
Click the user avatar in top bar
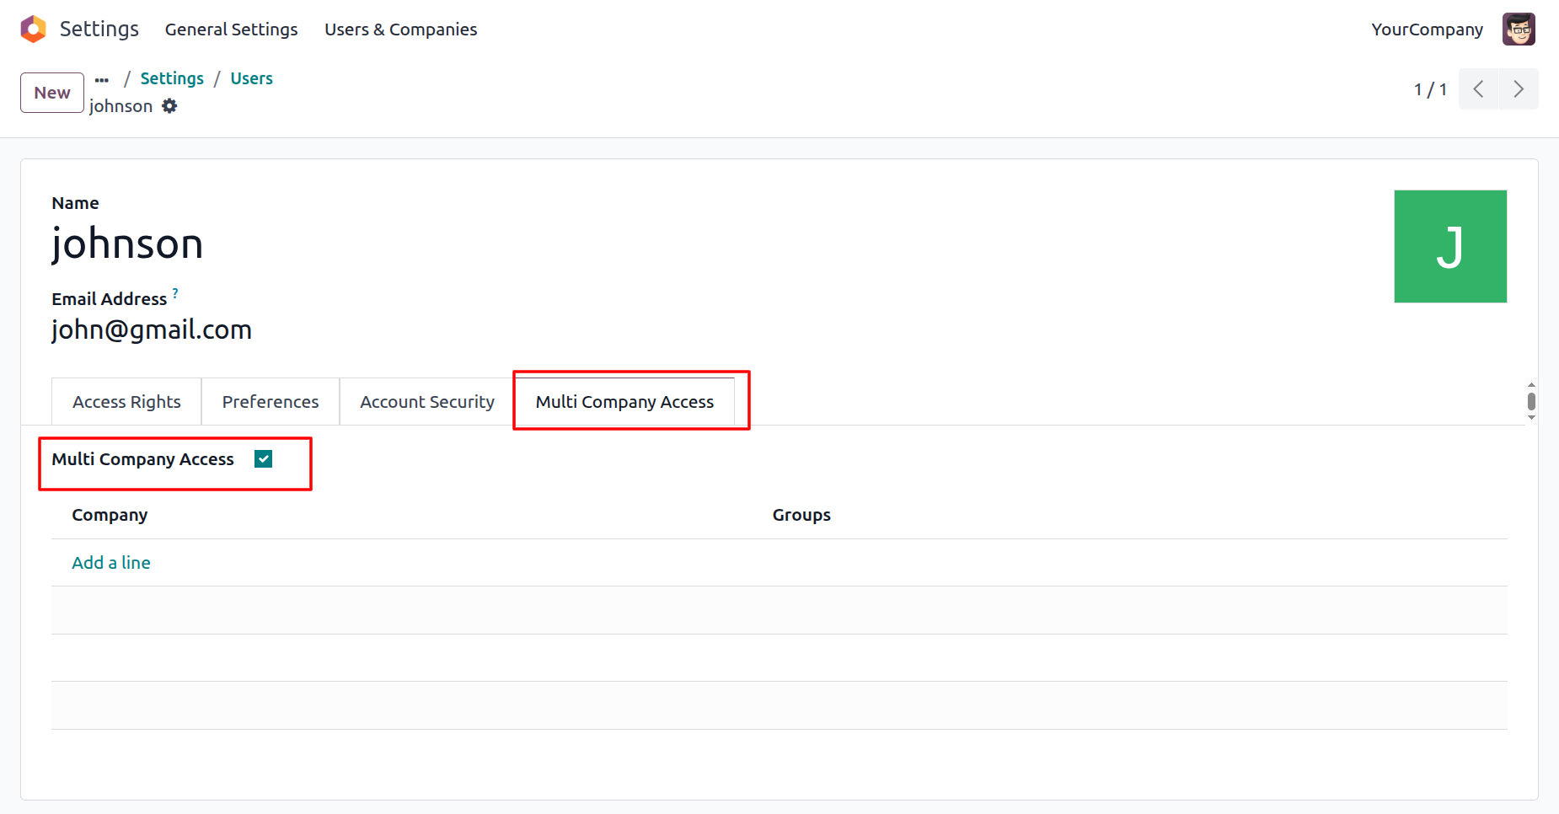(1519, 29)
